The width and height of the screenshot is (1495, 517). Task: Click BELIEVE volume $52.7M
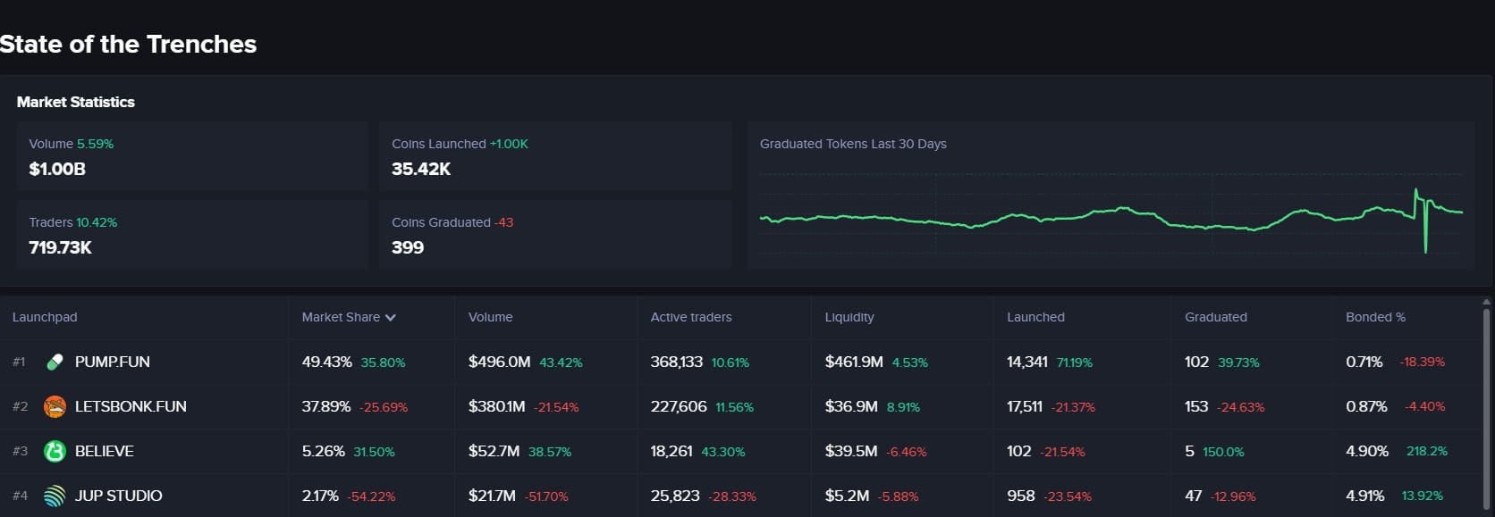[494, 451]
